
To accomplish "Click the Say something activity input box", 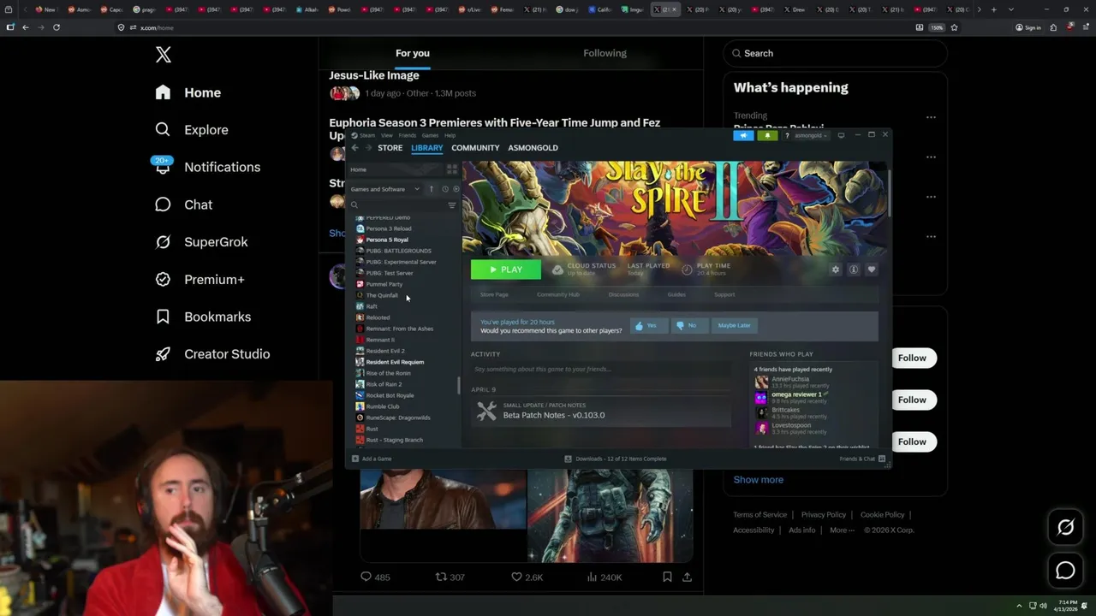I will pos(599,369).
